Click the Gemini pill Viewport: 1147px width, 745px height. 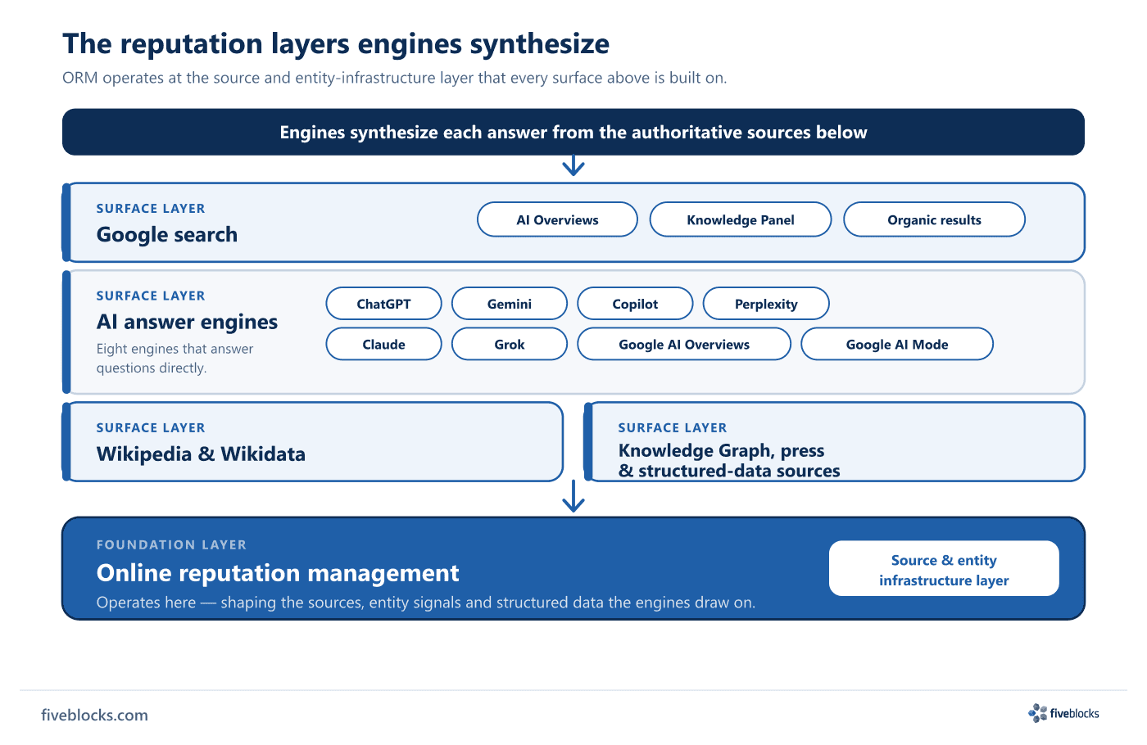pos(510,304)
